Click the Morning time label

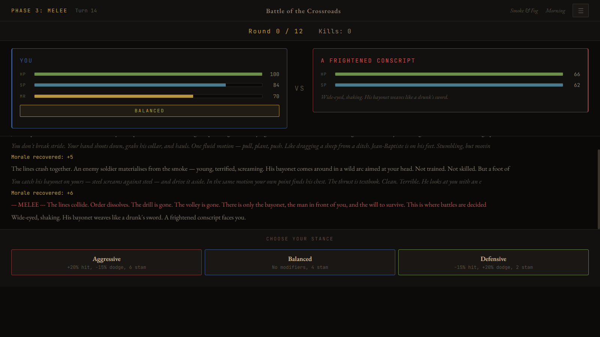[x=555, y=11]
